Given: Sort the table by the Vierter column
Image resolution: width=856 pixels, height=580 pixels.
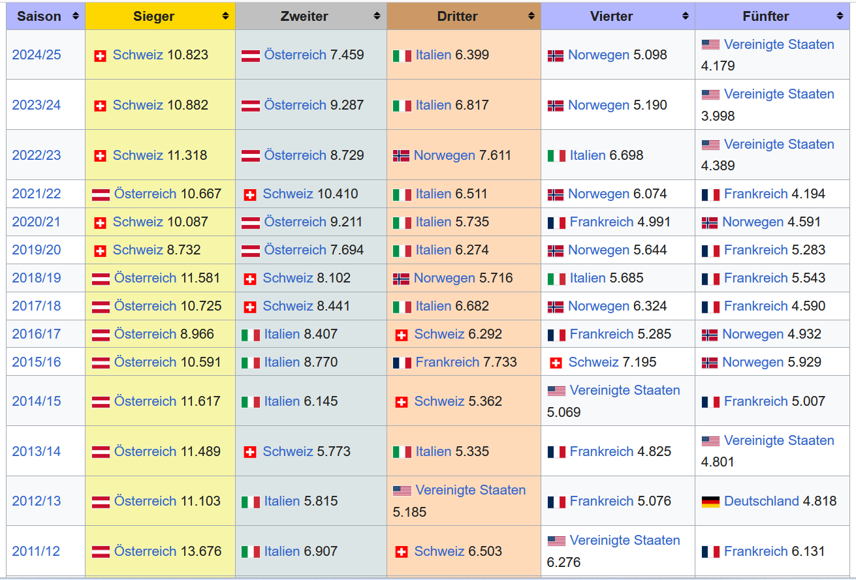Looking at the screenshot, I should pyautogui.click(x=618, y=16).
